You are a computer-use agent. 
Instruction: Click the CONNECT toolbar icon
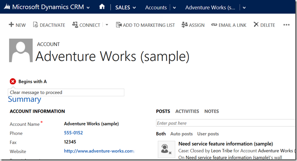point(75,25)
